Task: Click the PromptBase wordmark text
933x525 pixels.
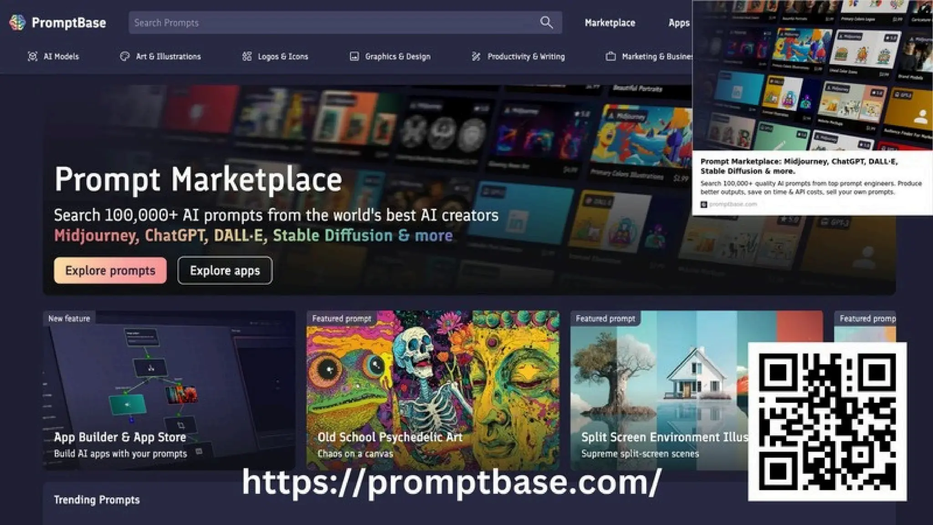Action: click(69, 23)
